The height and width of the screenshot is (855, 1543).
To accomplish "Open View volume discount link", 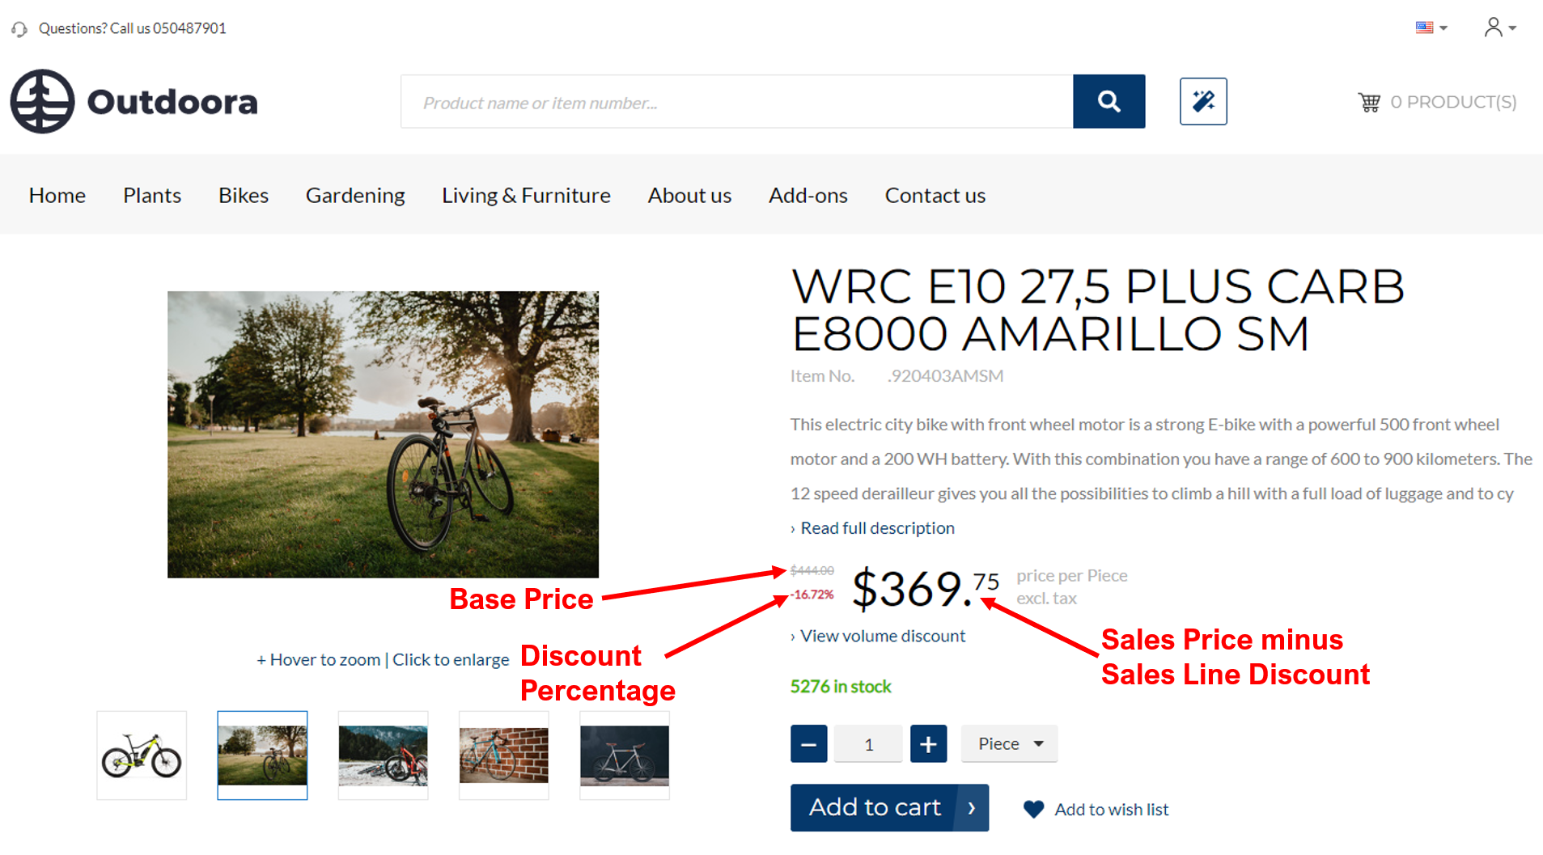I will point(883,636).
